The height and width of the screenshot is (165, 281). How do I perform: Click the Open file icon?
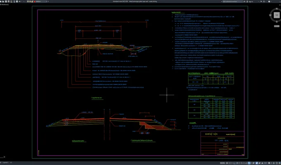click(3, 1)
